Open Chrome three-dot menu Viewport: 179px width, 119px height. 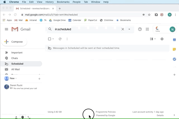pyautogui.click(x=175, y=15)
